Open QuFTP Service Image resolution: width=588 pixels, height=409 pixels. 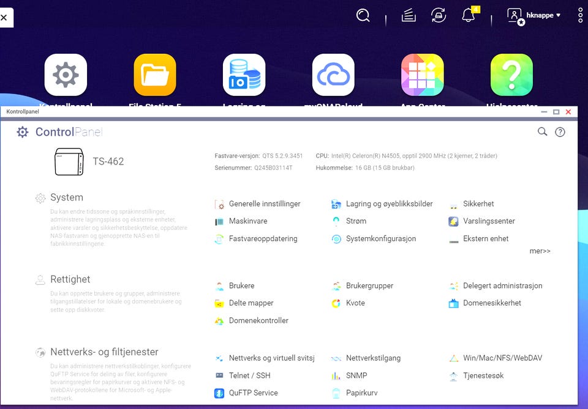pos(246,393)
